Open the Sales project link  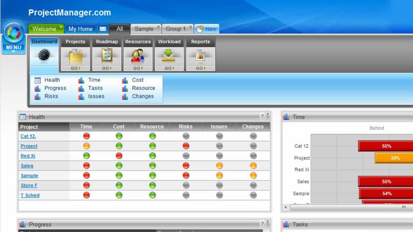click(x=27, y=166)
